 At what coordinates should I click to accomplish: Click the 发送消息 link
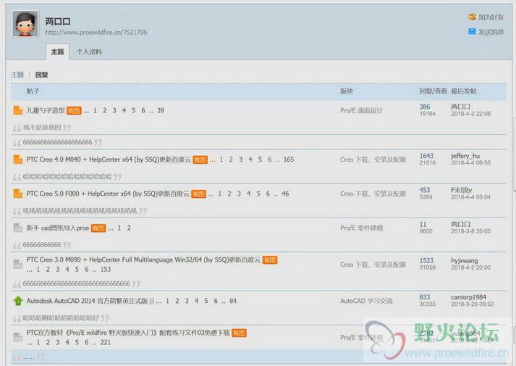click(x=491, y=32)
